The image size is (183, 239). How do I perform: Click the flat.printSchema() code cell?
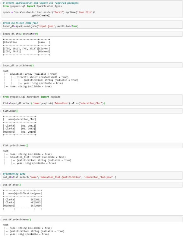click(92, 145)
